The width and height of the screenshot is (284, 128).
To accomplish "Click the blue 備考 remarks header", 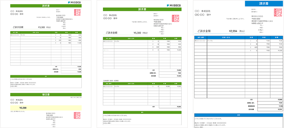I will (x=239, y=115).
